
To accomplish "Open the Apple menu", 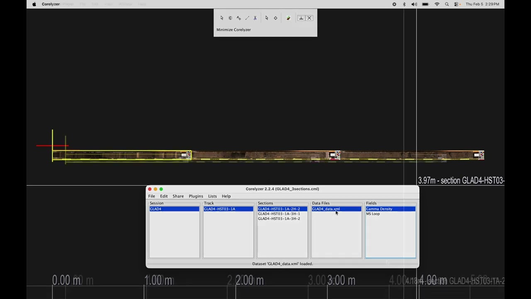I will [34, 4].
